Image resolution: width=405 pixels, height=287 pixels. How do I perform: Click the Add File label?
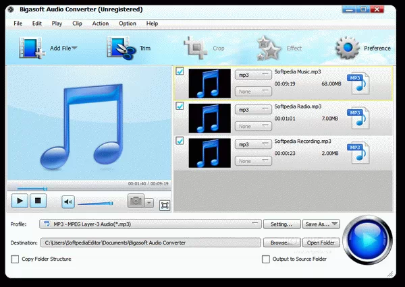(61, 49)
